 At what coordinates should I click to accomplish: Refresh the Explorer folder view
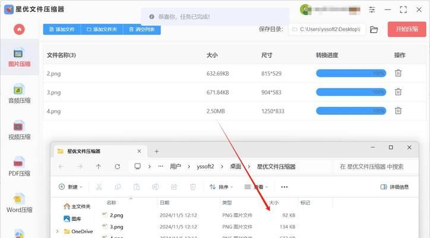[x=118, y=167]
